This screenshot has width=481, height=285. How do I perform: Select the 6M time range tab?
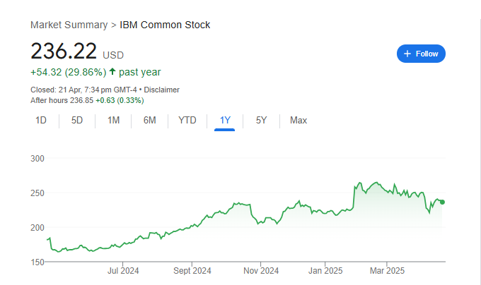[150, 120]
